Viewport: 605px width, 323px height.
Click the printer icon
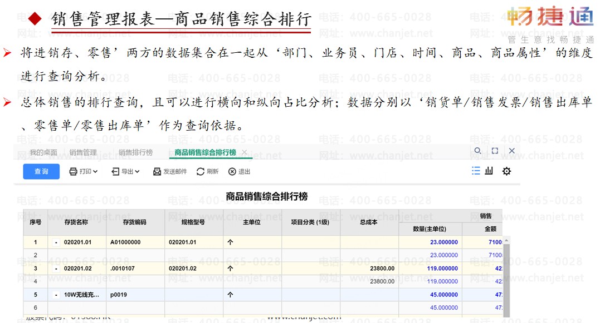(x=74, y=171)
